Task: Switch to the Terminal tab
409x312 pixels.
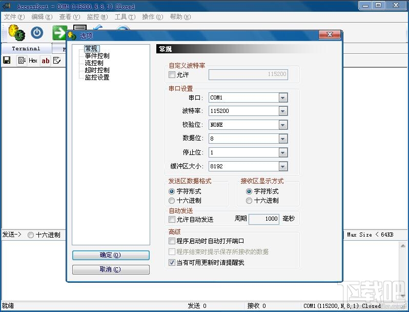Action: 26,49
